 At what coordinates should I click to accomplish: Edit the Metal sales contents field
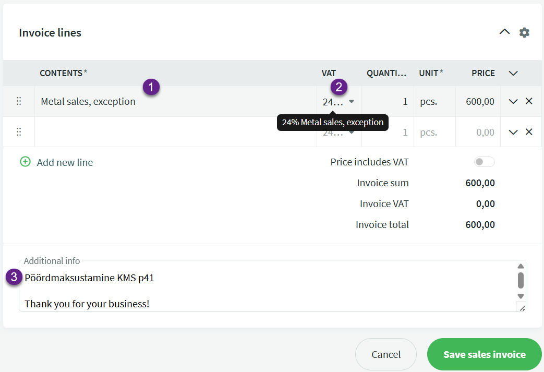click(x=172, y=102)
